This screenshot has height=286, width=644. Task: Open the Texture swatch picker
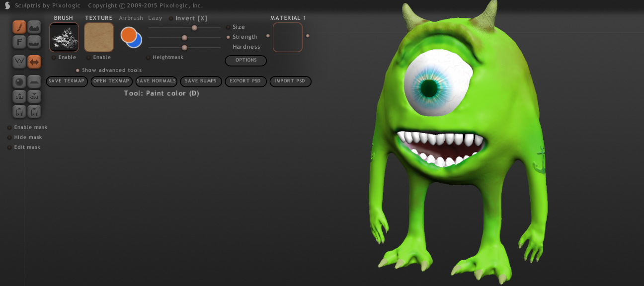[x=99, y=37]
